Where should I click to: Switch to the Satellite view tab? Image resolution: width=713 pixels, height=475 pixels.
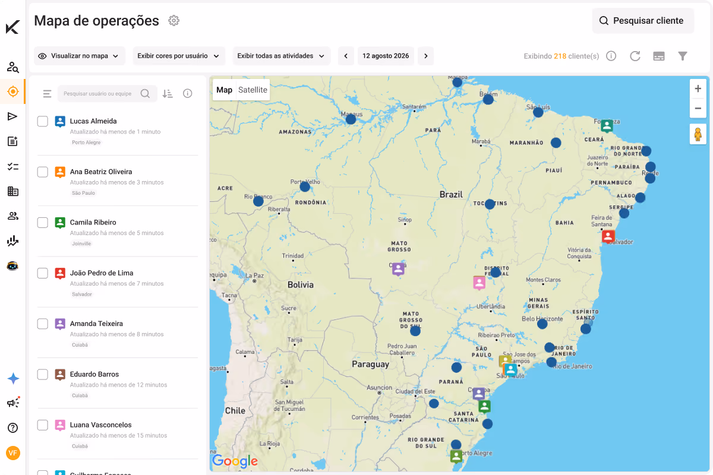click(x=253, y=90)
